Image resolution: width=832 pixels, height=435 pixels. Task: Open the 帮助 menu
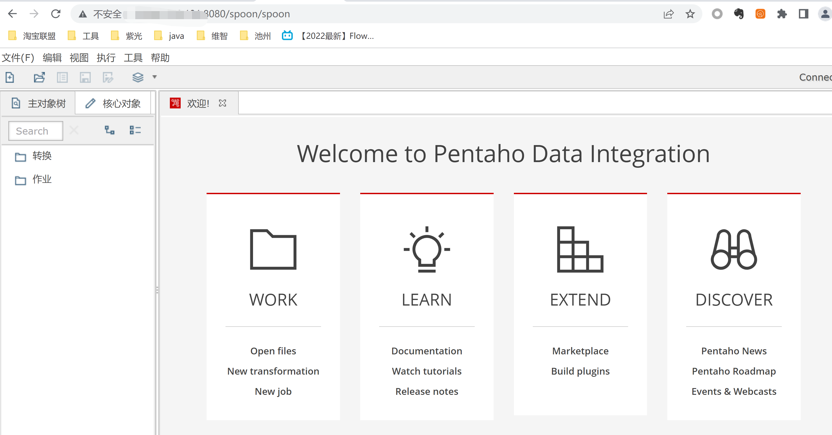tap(160, 58)
